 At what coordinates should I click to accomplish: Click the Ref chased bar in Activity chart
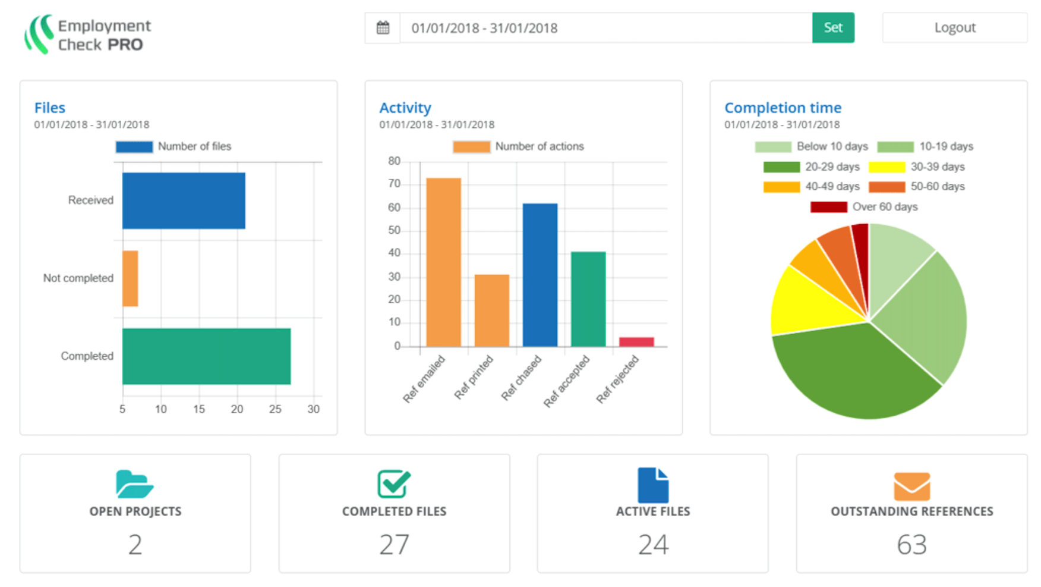click(540, 274)
